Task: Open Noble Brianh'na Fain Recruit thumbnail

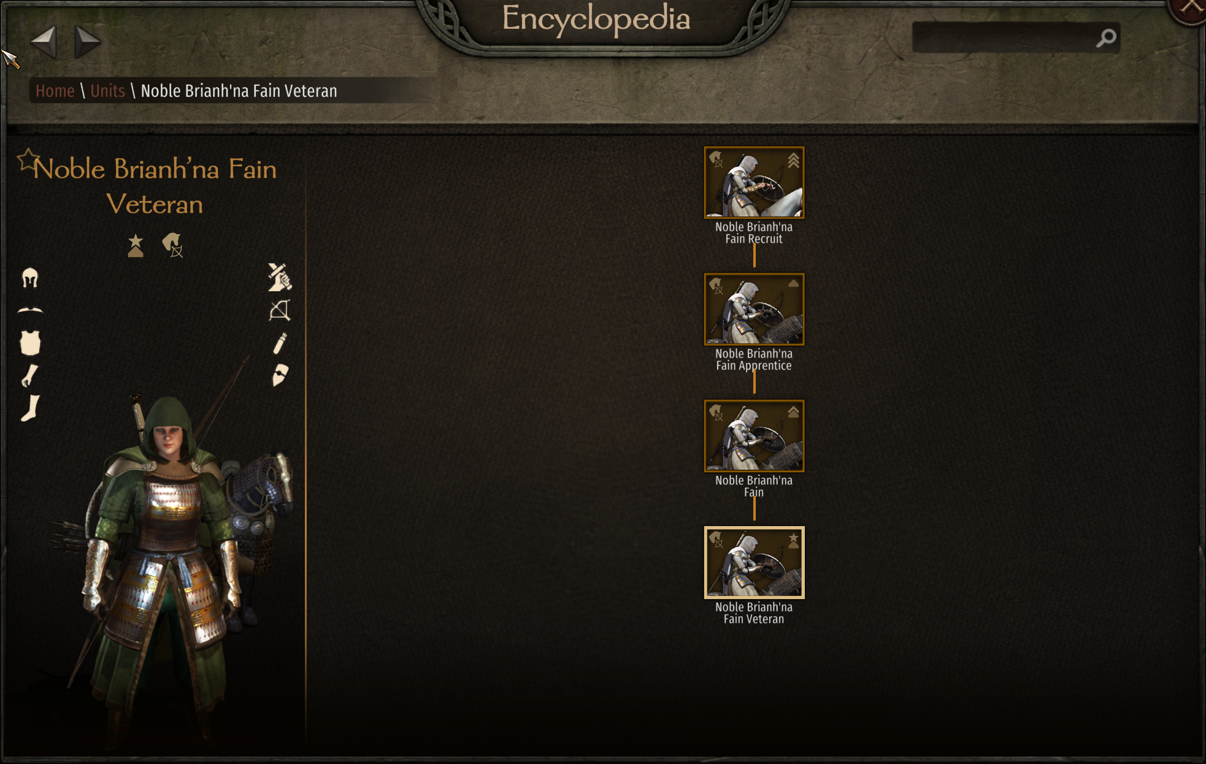Action: (754, 182)
